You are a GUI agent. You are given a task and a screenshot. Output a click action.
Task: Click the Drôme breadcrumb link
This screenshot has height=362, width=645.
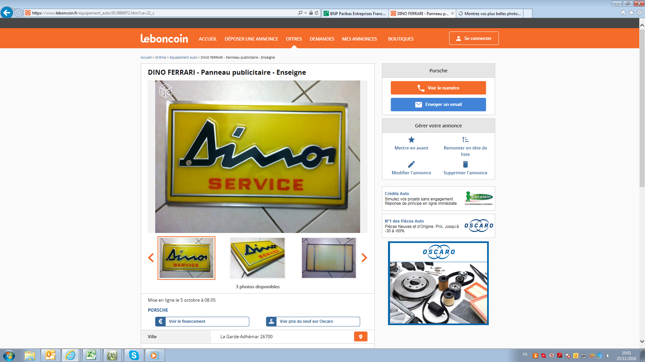(x=161, y=58)
